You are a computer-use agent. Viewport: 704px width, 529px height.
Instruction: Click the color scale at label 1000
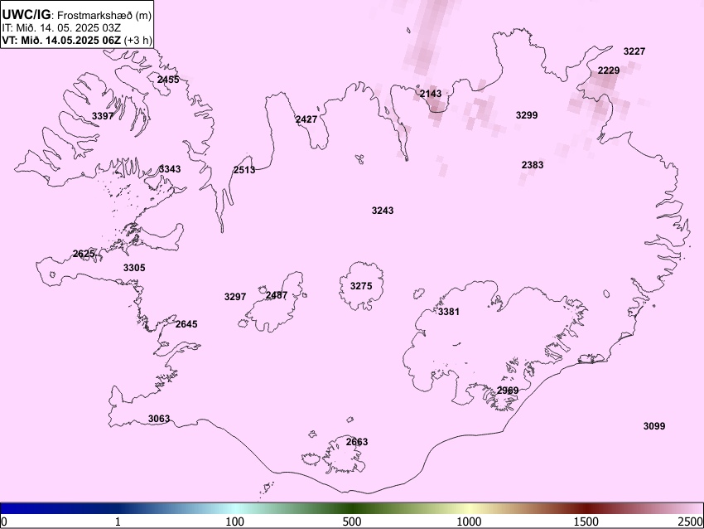pos(469,522)
